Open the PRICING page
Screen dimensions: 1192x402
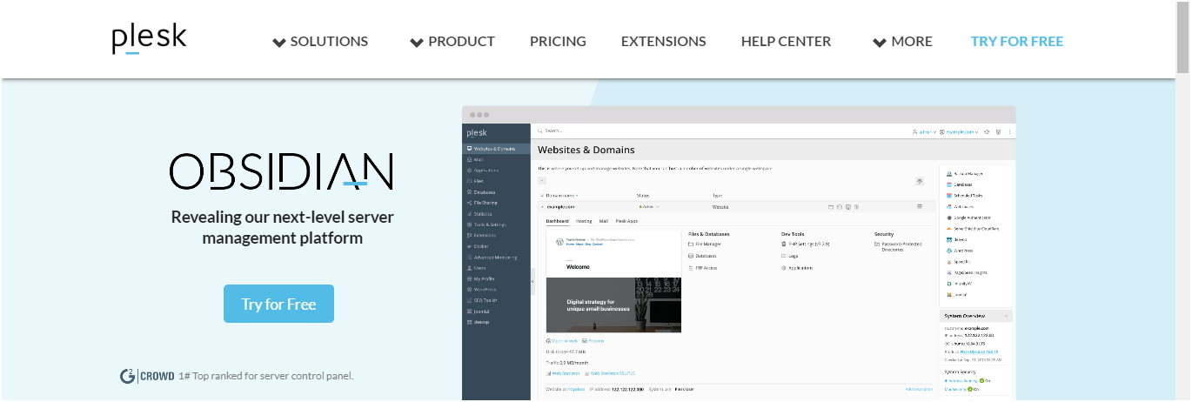pyautogui.click(x=558, y=41)
